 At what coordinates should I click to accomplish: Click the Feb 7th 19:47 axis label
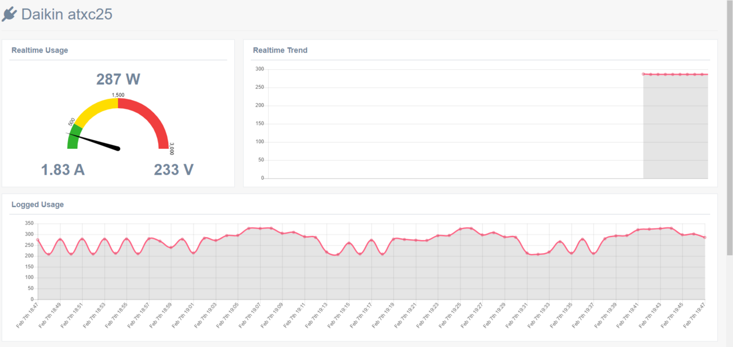click(x=695, y=316)
